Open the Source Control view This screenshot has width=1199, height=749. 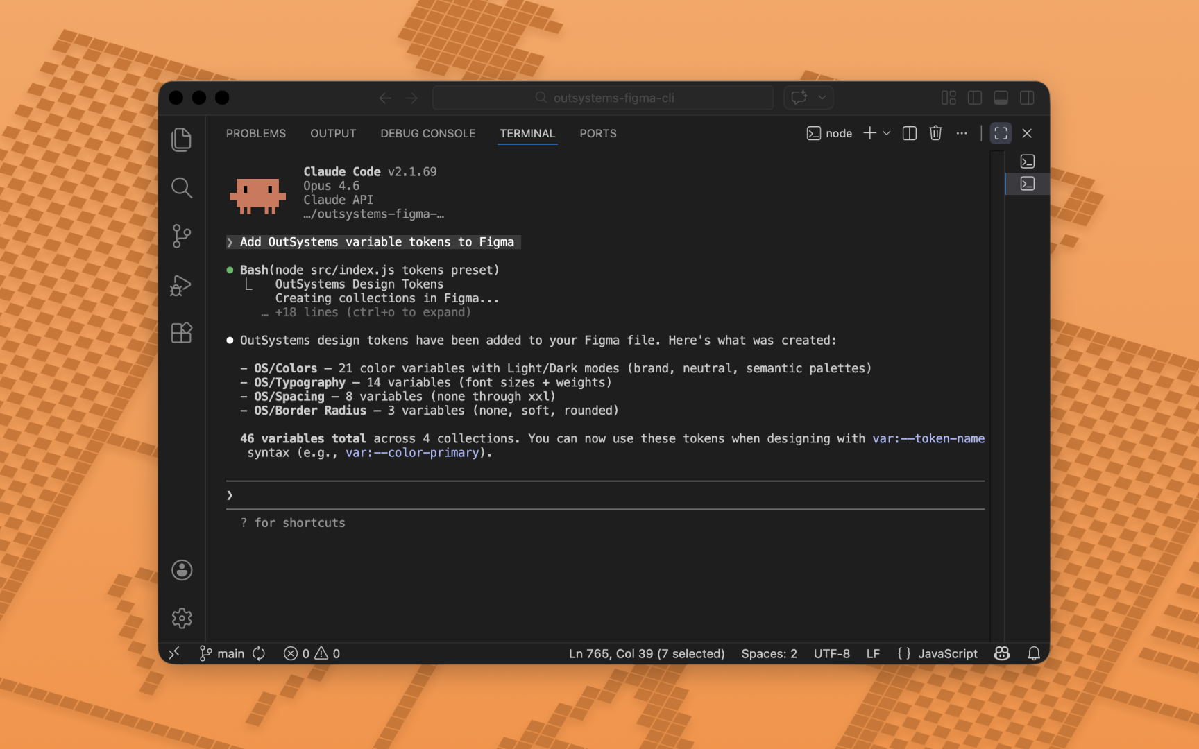click(x=182, y=236)
